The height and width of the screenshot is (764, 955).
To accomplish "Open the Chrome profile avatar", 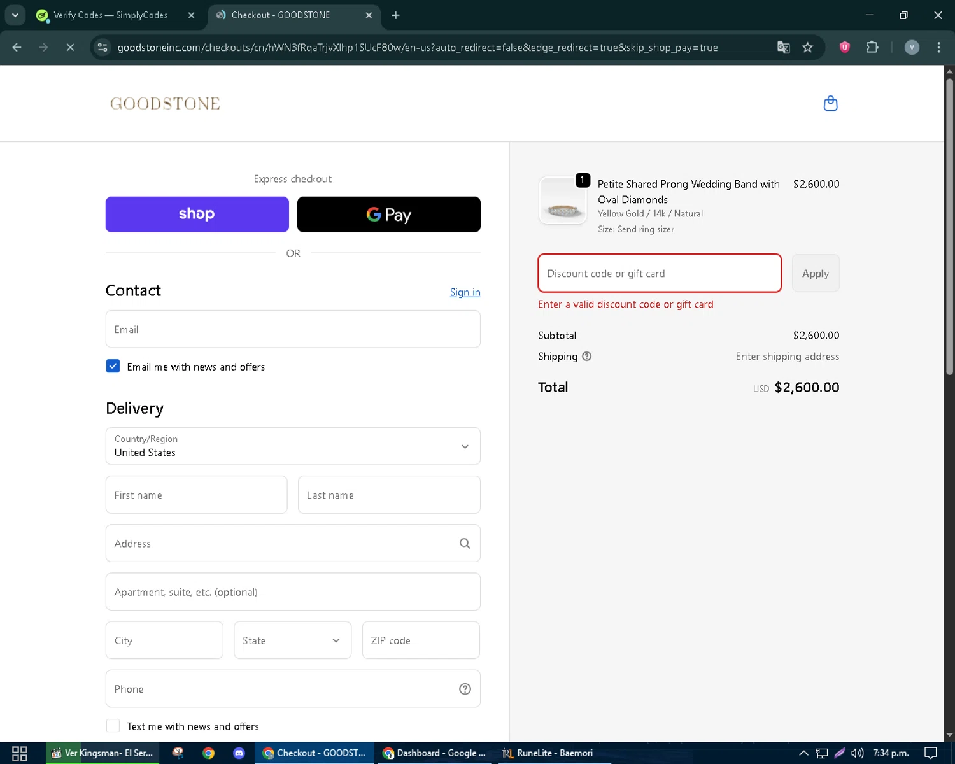I will click(x=912, y=47).
